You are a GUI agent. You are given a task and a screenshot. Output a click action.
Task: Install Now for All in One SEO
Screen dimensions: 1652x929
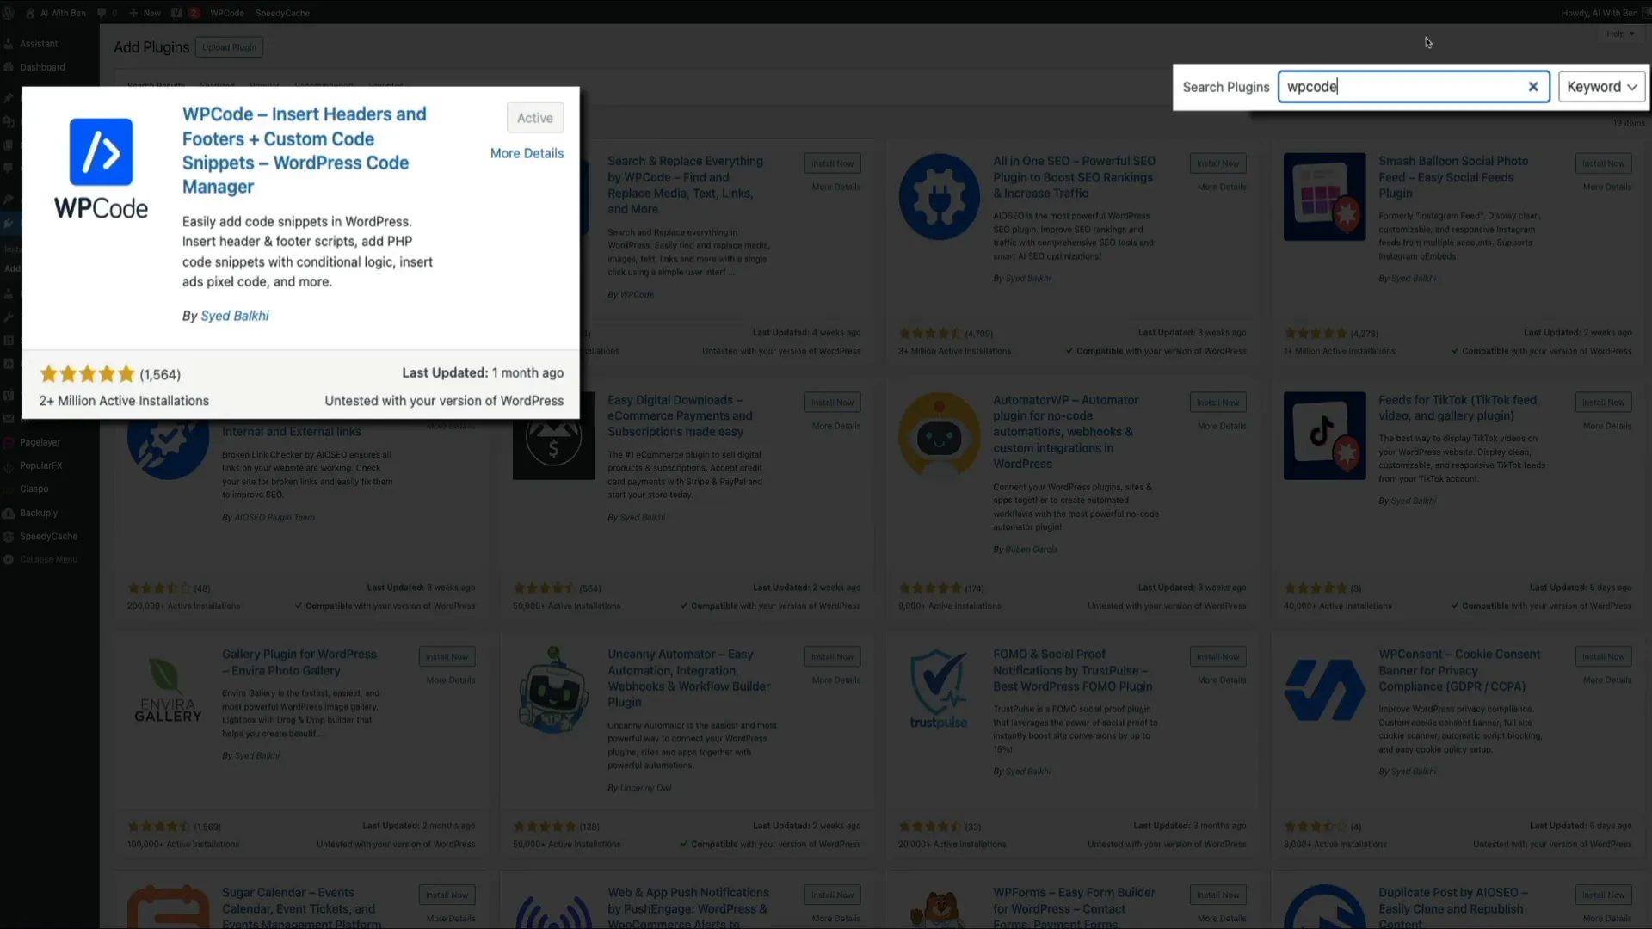coord(1217,163)
